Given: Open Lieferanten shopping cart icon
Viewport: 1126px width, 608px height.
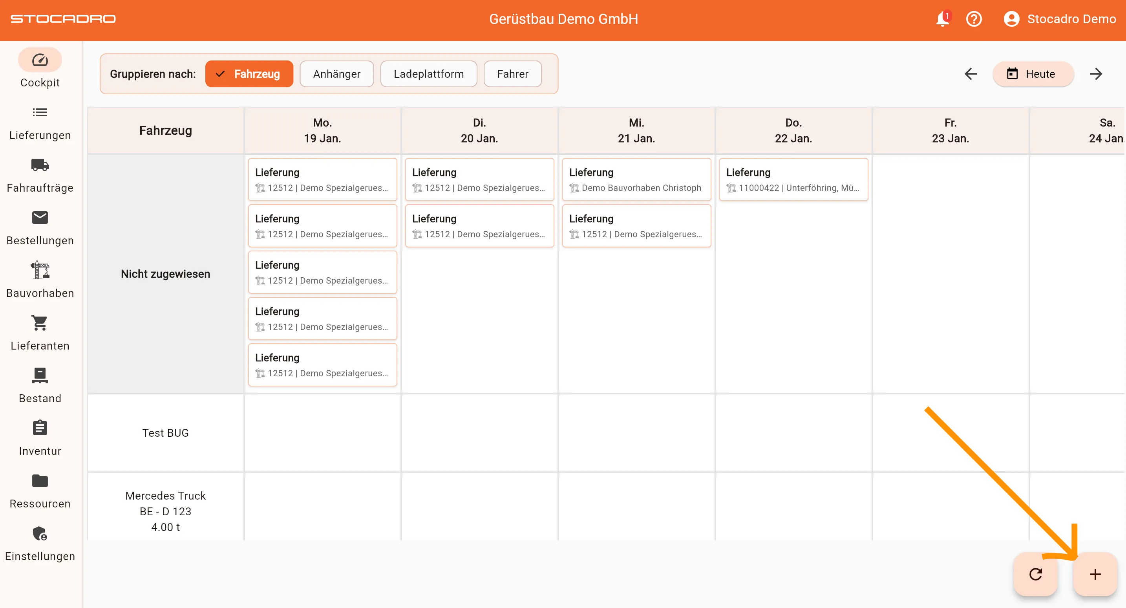Looking at the screenshot, I should [40, 323].
